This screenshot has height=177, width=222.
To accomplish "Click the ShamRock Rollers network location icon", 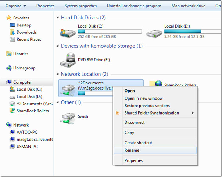I will pos(158,84).
